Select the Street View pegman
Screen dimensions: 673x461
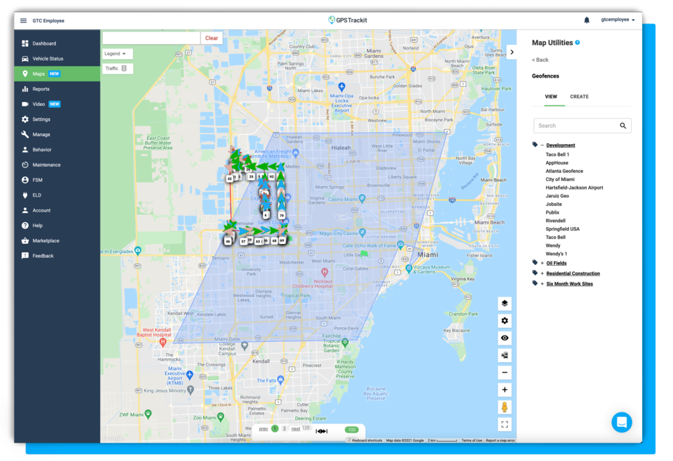504,407
